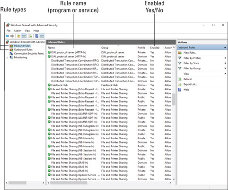The image size is (228, 190).
Task: Click Export List... in the Actions pane
Action: tap(190, 84)
